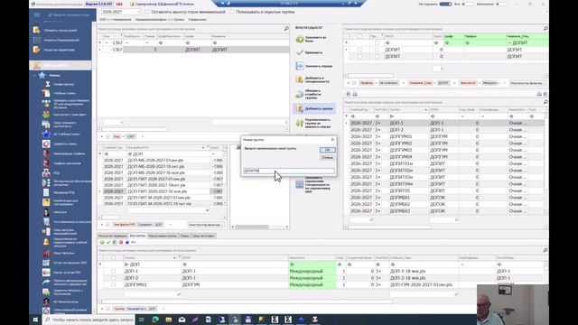The image size is (578, 325).
Task: Click OK in Новая группа dialog
Action: click(x=327, y=150)
